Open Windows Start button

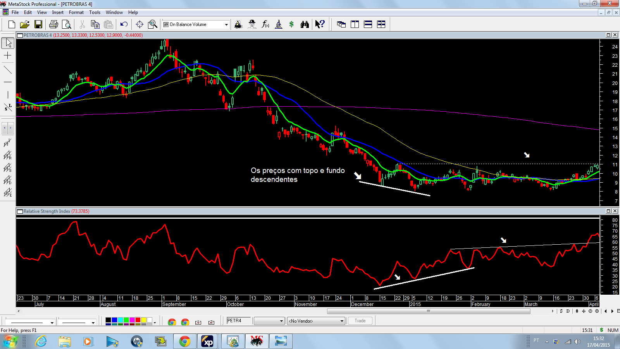[10, 342]
